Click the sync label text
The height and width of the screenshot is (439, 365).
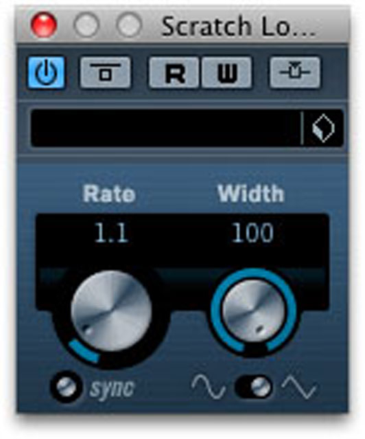click(x=112, y=389)
